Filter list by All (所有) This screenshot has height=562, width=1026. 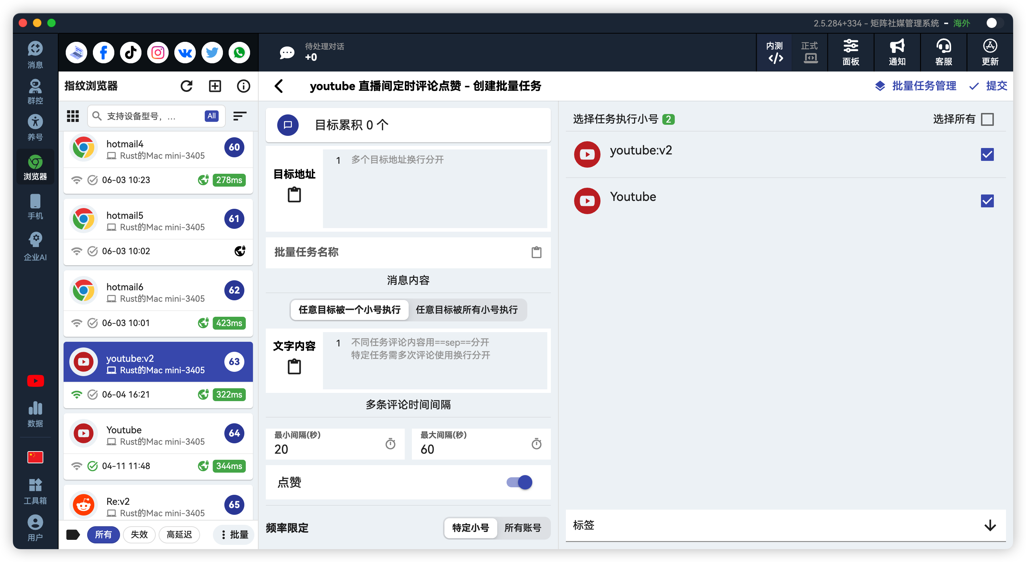pyautogui.click(x=103, y=534)
